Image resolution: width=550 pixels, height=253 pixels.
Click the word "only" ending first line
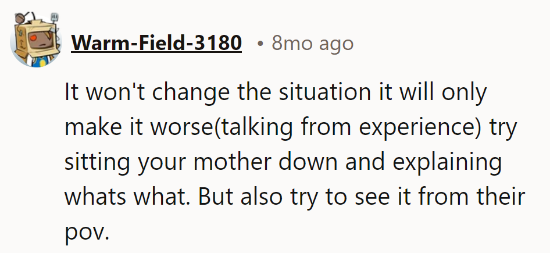(x=464, y=92)
